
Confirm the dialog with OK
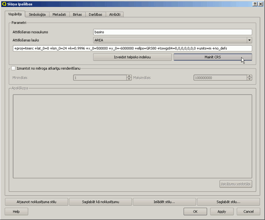(195, 212)
